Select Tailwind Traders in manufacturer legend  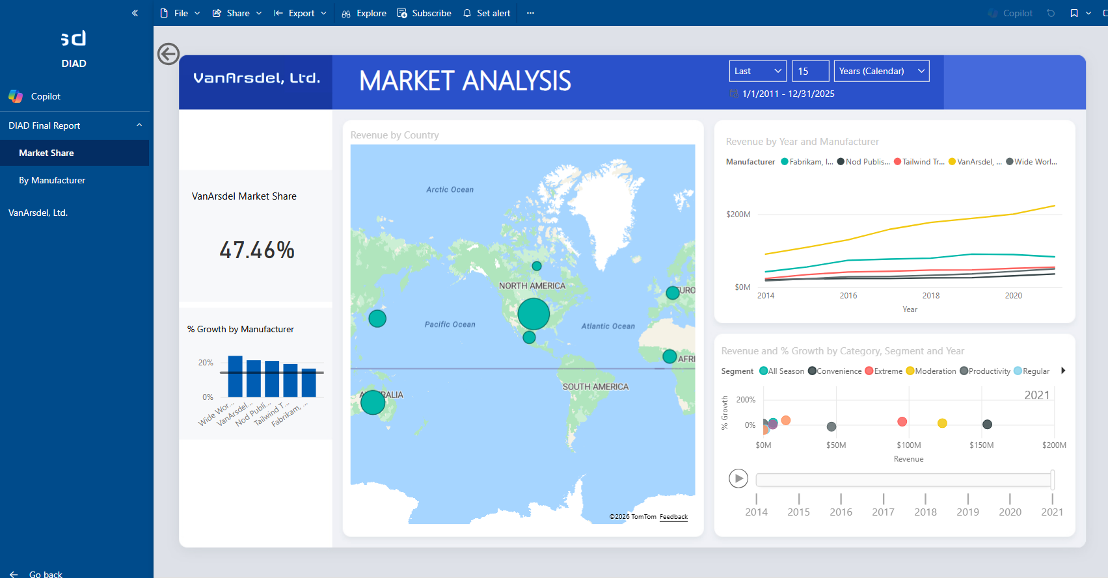tap(919, 162)
